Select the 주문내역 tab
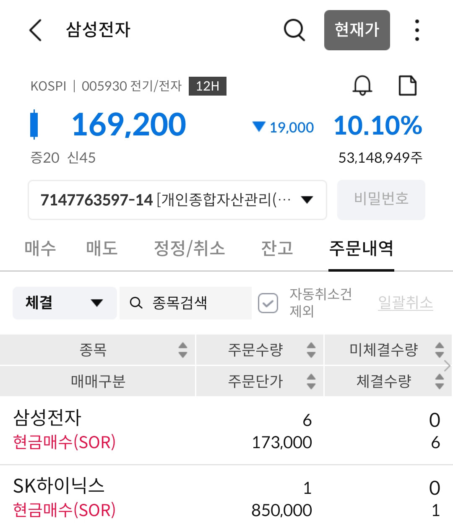 point(361,248)
